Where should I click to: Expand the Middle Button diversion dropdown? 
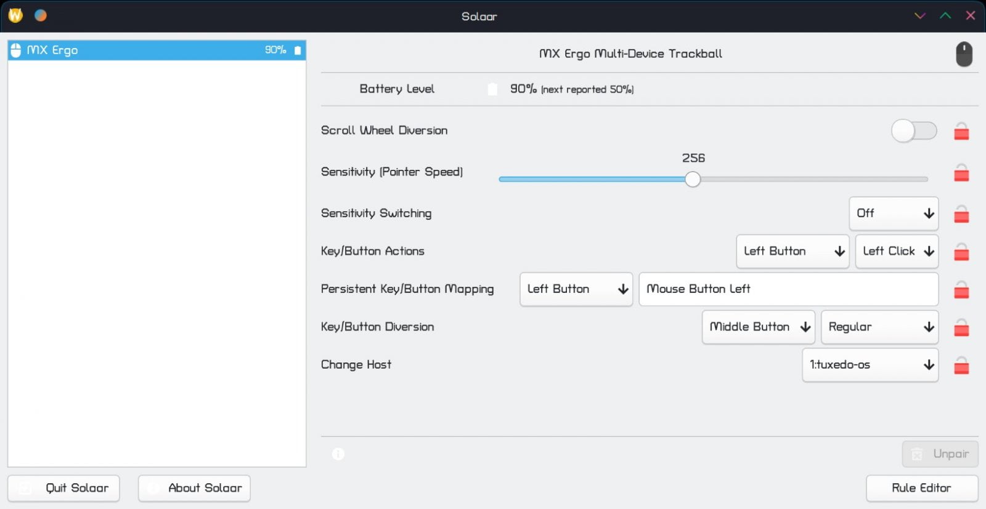[758, 327]
